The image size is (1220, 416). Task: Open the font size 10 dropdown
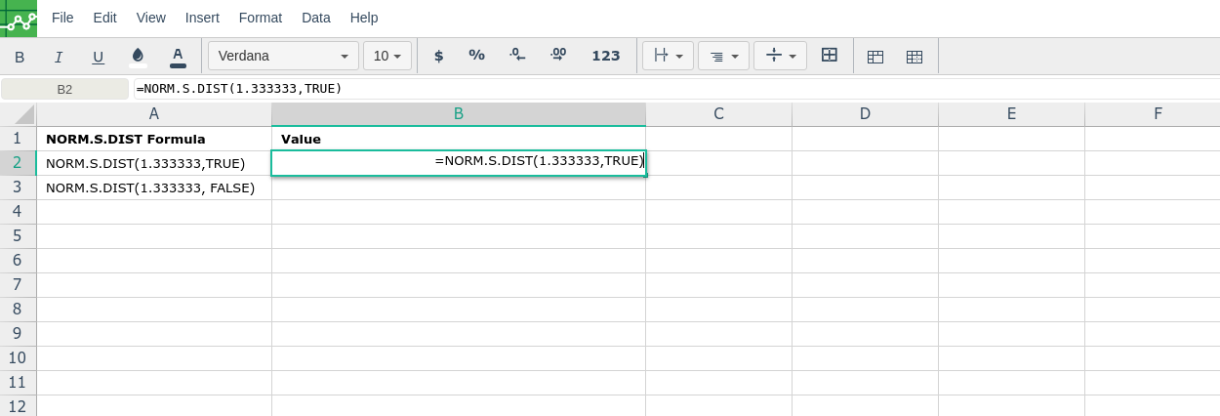point(387,56)
